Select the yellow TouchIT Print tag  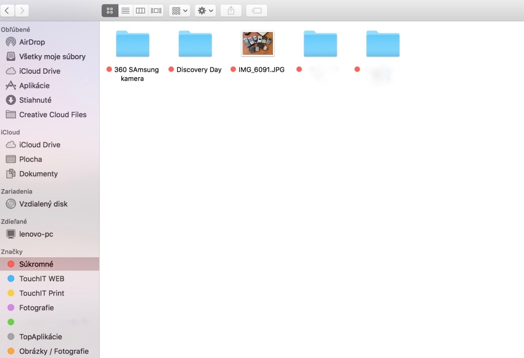[x=41, y=293]
